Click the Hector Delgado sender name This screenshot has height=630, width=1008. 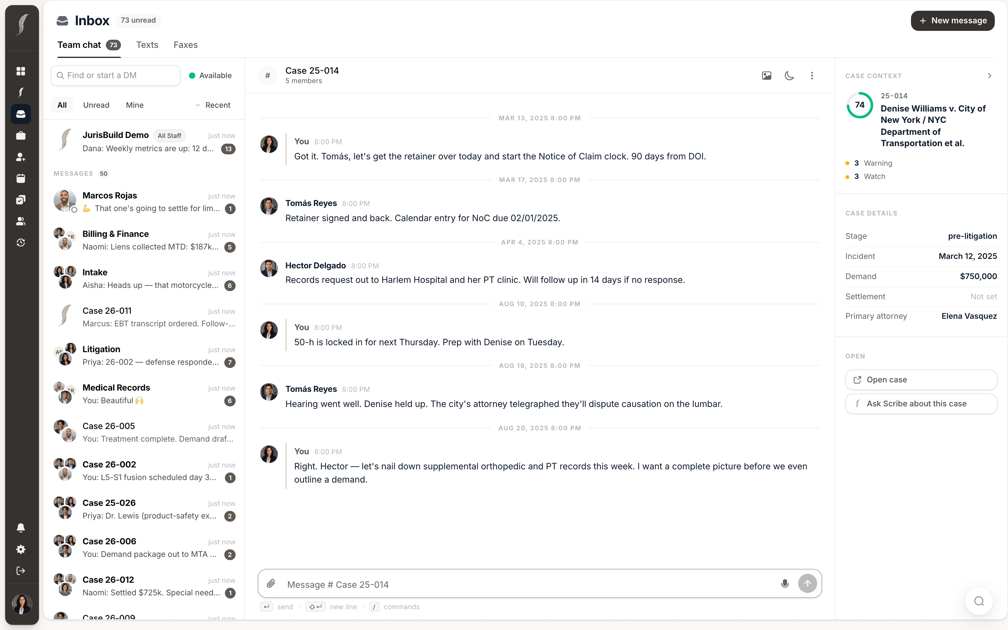pos(315,266)
